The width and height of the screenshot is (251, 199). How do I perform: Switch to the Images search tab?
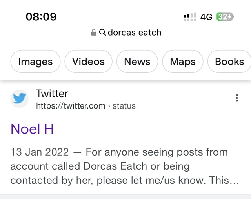pyautogui.click(x=35, y=62)
